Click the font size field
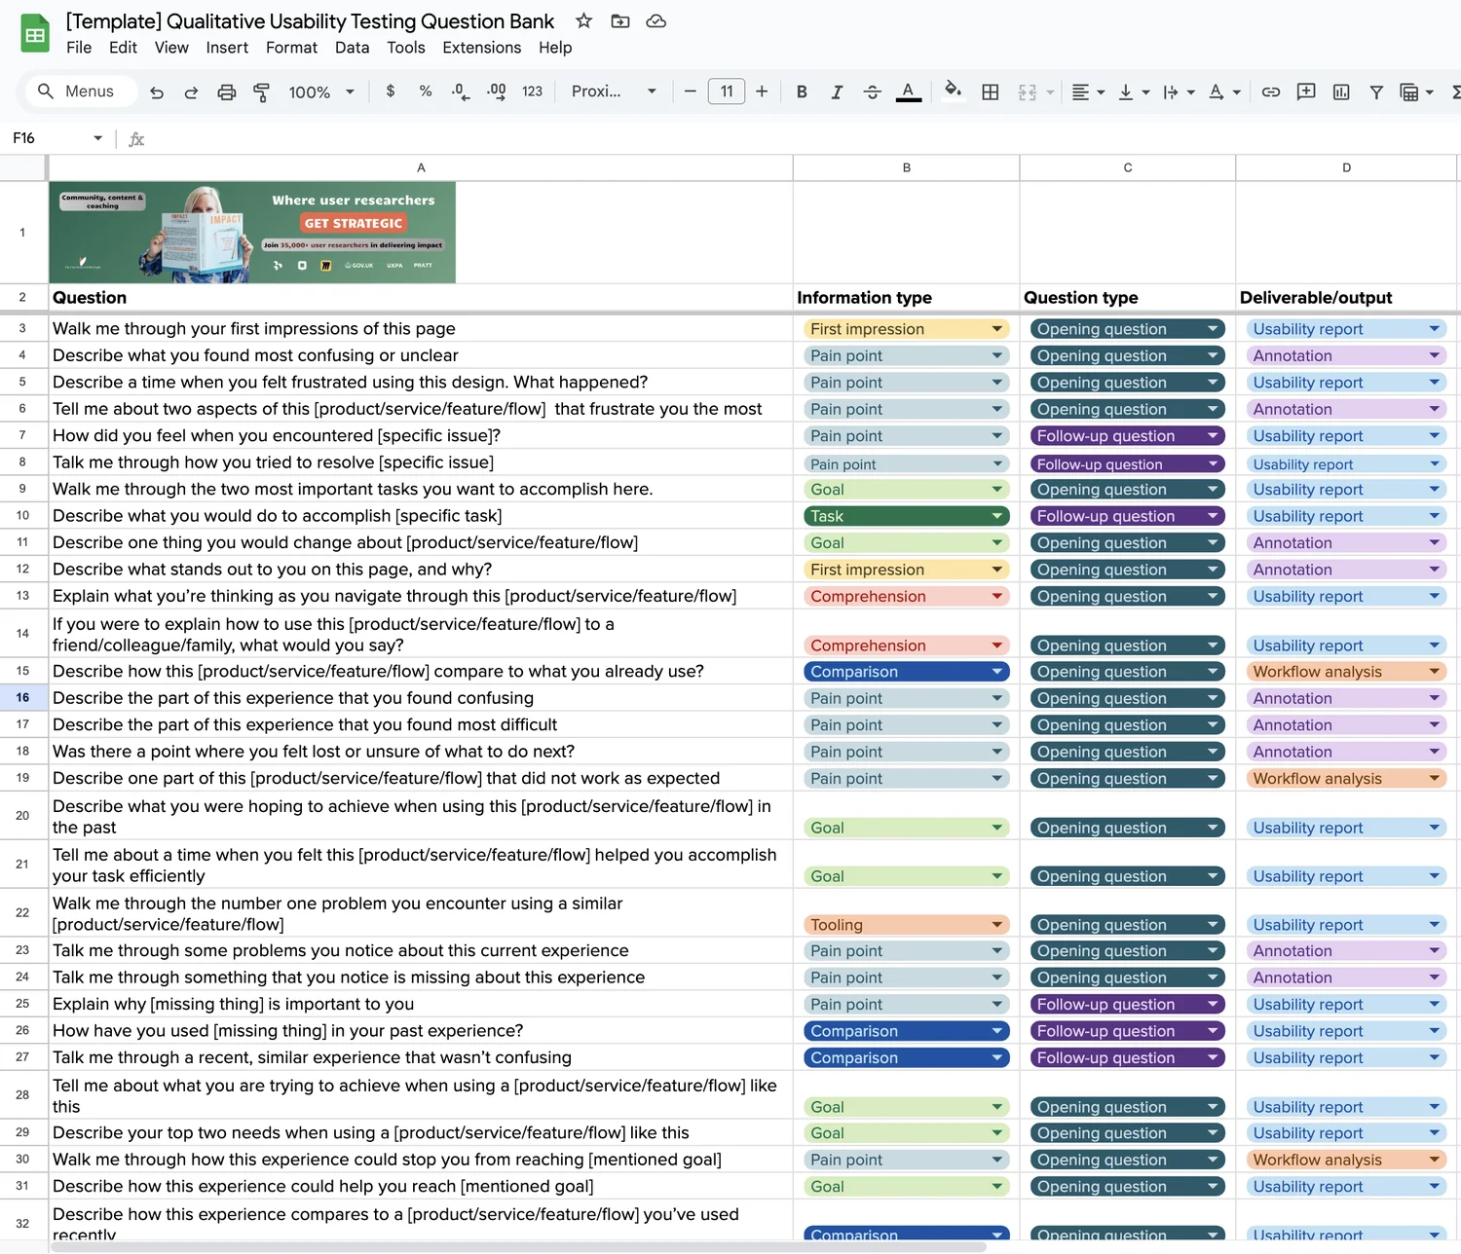The height and width of the screenshot is (1254, 1461). pyautogui.click(x=727, y=92)
